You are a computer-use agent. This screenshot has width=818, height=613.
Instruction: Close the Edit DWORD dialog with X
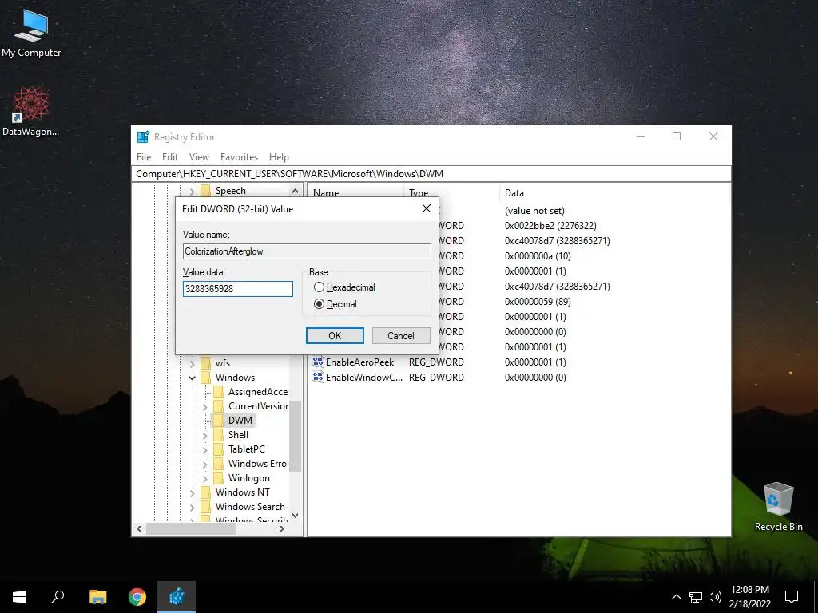point(427,208)
